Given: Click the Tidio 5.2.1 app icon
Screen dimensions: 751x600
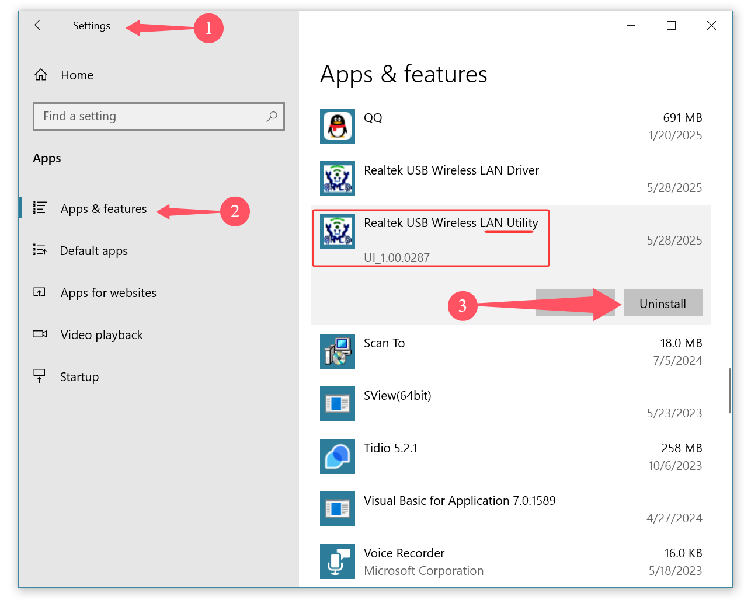Looking at the screenshot, I should 338,456.
